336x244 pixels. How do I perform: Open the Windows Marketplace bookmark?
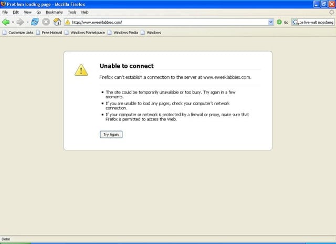point(85,33)
